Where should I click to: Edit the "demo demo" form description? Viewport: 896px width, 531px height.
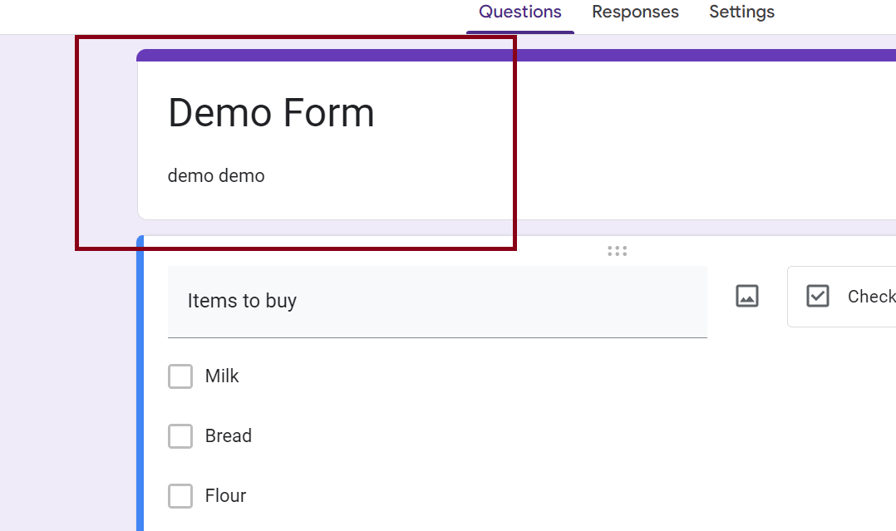(216, 176)
